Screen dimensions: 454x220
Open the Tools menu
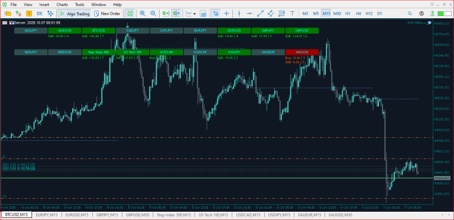80,5
